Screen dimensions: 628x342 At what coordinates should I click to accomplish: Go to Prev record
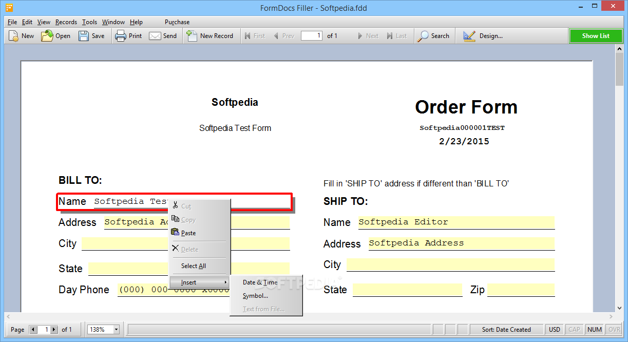pyautogui.click(x=284, y=36)
